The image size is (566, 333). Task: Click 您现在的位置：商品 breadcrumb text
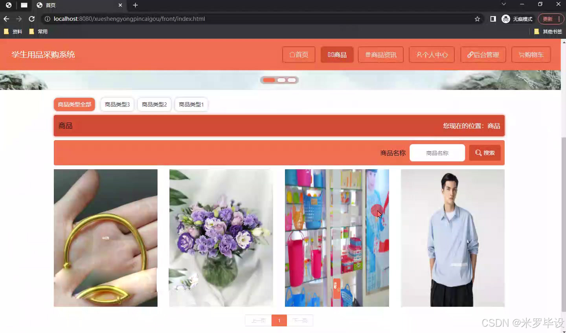click(471, 126)
